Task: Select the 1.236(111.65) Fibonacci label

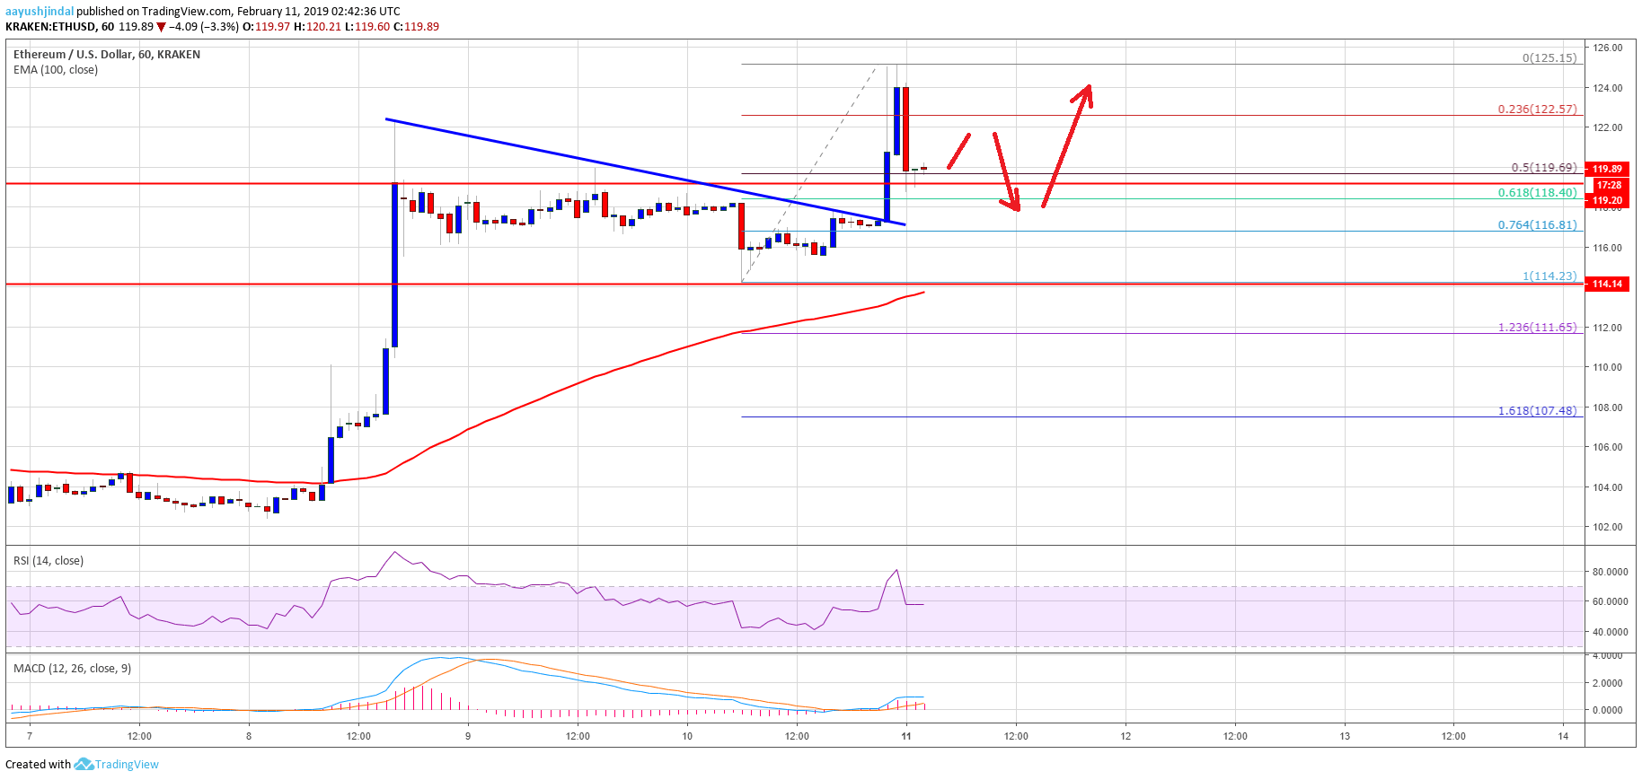Action: click(x=1537, y=328)
